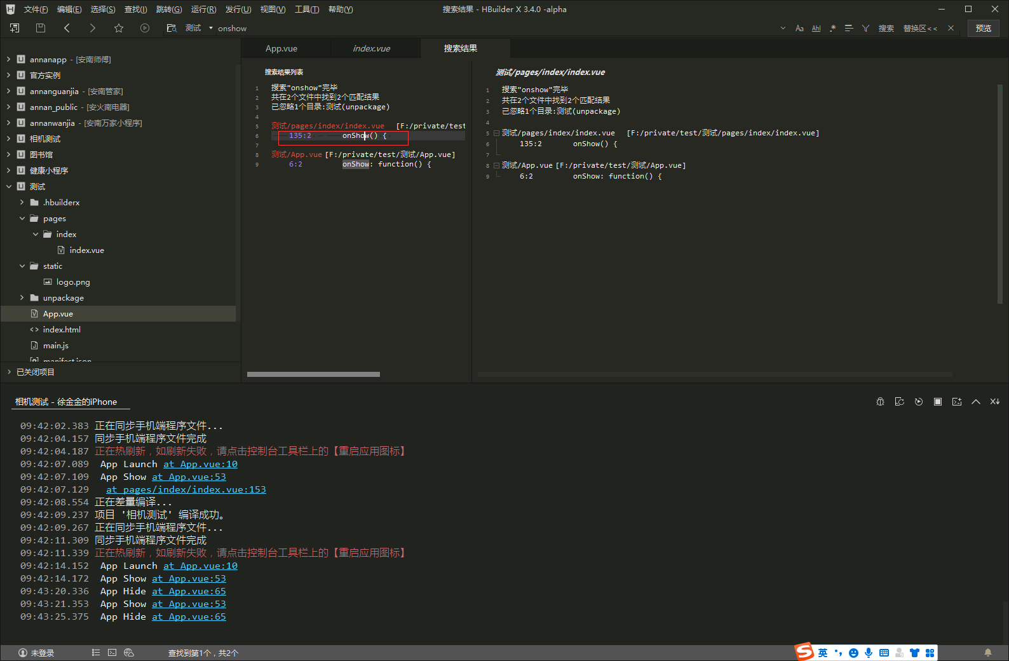Open the pages/index/index.vue:153 link
The width and height of the screenshot is (1009, 661).
[x=186, y=490]
